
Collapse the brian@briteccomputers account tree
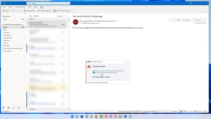[3, 24]
